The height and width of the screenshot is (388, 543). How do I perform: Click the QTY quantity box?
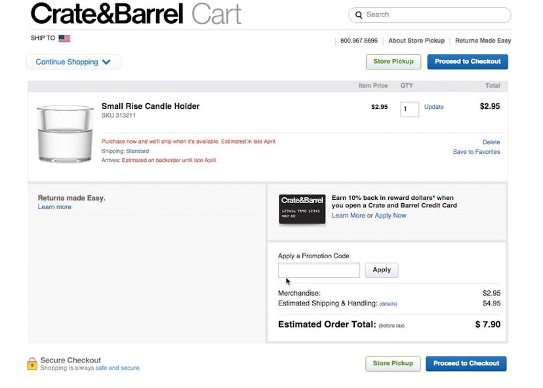pos(409,109)
